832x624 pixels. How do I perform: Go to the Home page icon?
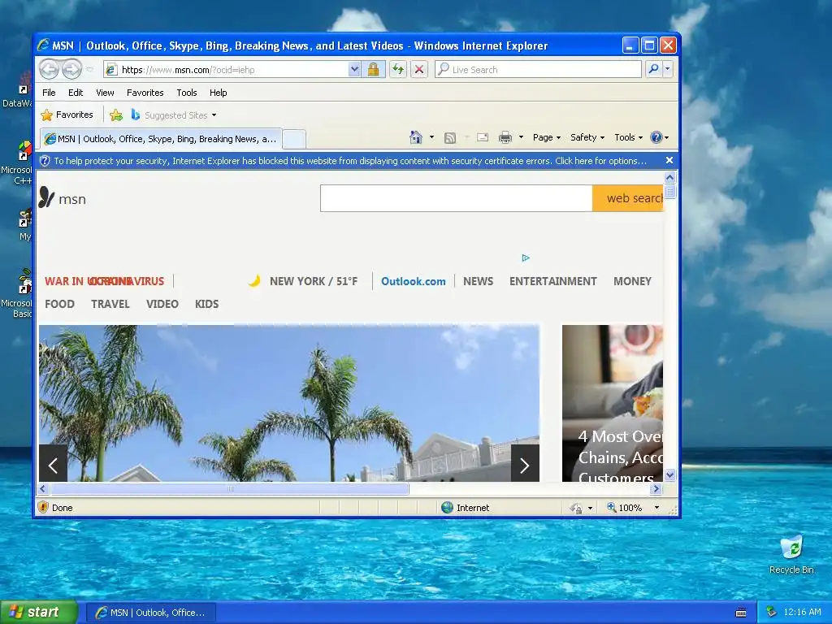(x=416, y=137)
